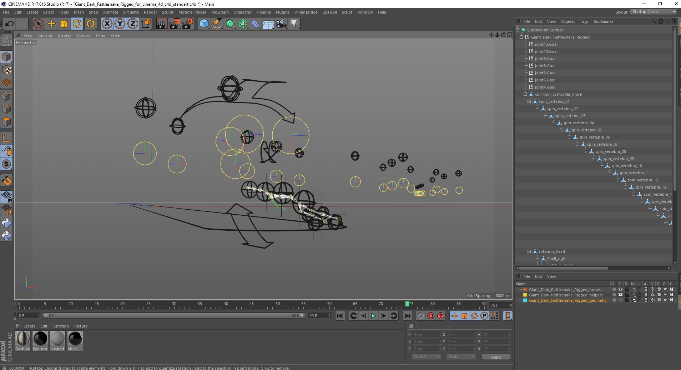This screenshot has width=681, height=370.
Task: Record active objects keyframe
Action: pyautogui.click(x=421, y=316)
